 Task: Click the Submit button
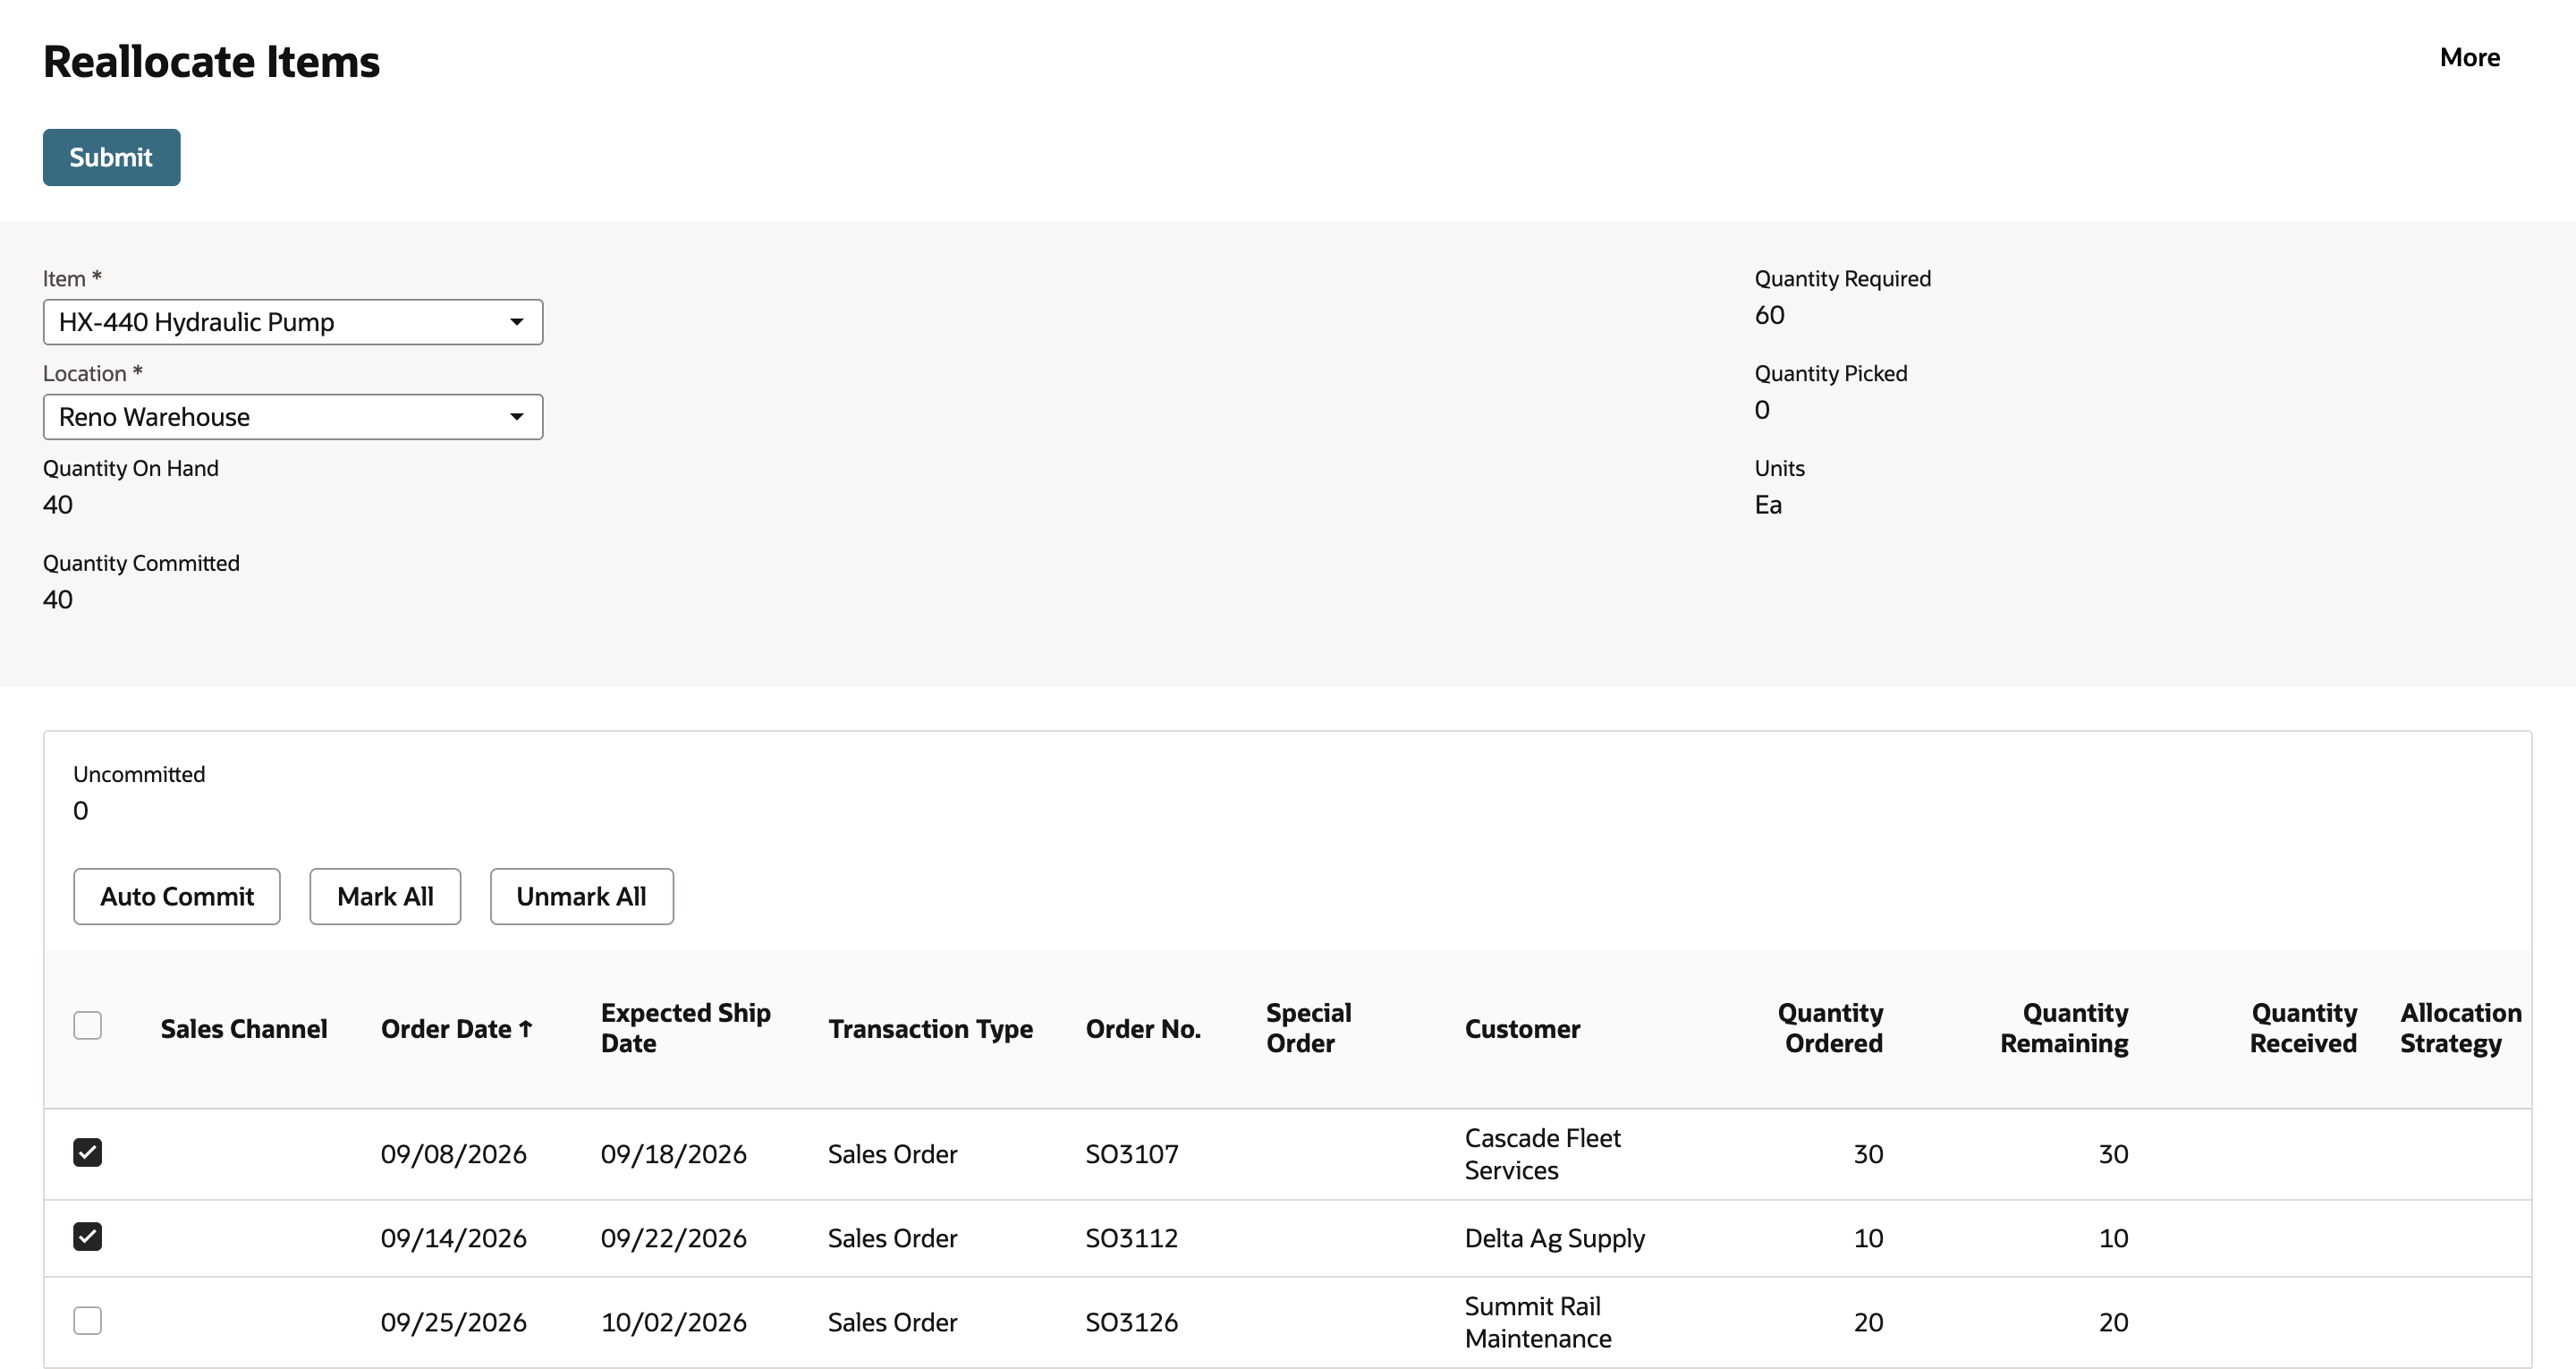pyautogui.click(x=111, y=157)
